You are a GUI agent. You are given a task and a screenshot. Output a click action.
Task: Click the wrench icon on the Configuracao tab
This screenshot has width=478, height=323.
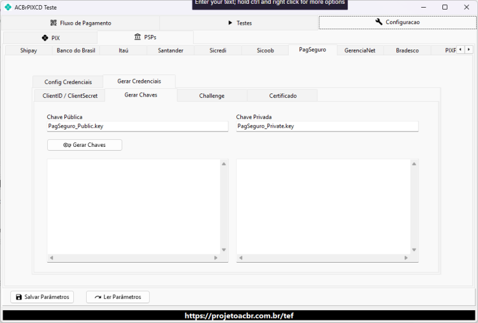pos(379,22)
